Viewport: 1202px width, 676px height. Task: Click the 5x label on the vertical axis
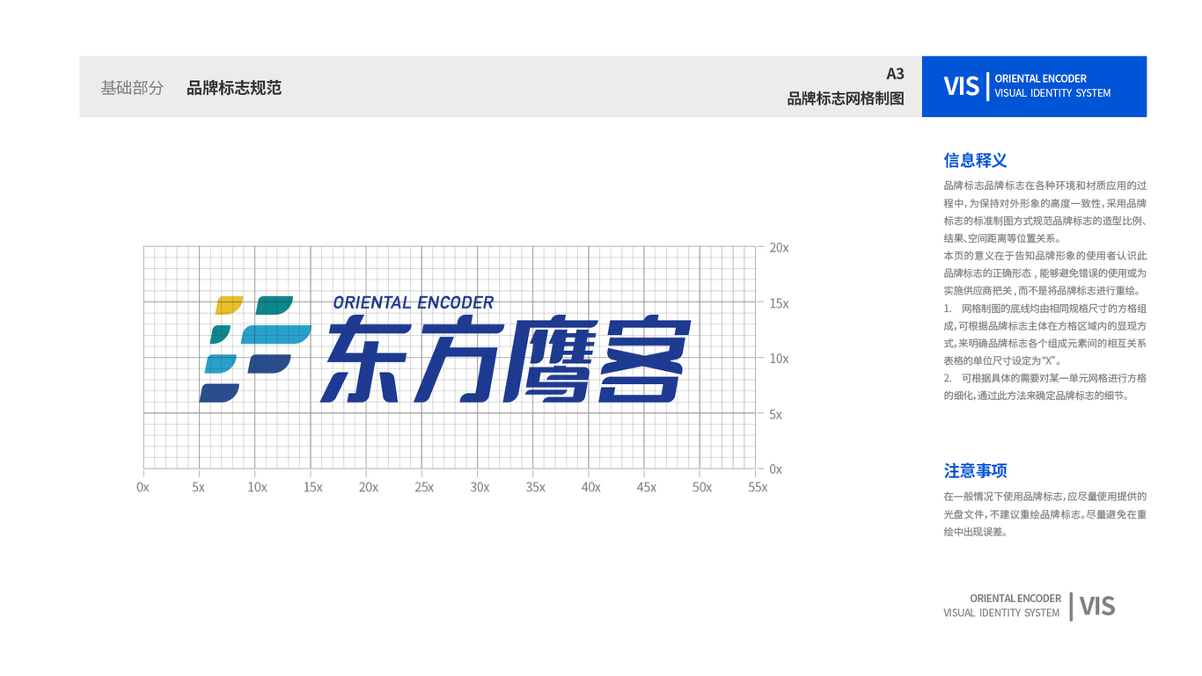(x=775, y=414)
